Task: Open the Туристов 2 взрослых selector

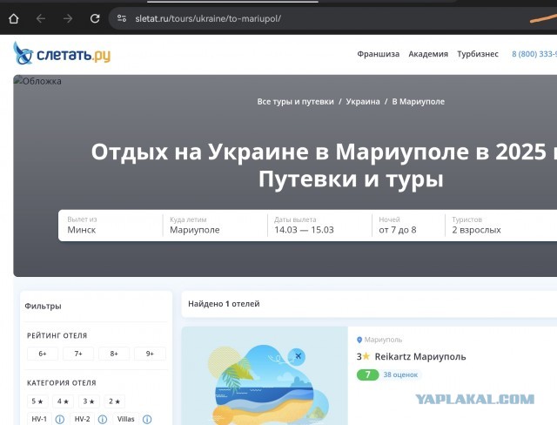Action: [501, 226]
